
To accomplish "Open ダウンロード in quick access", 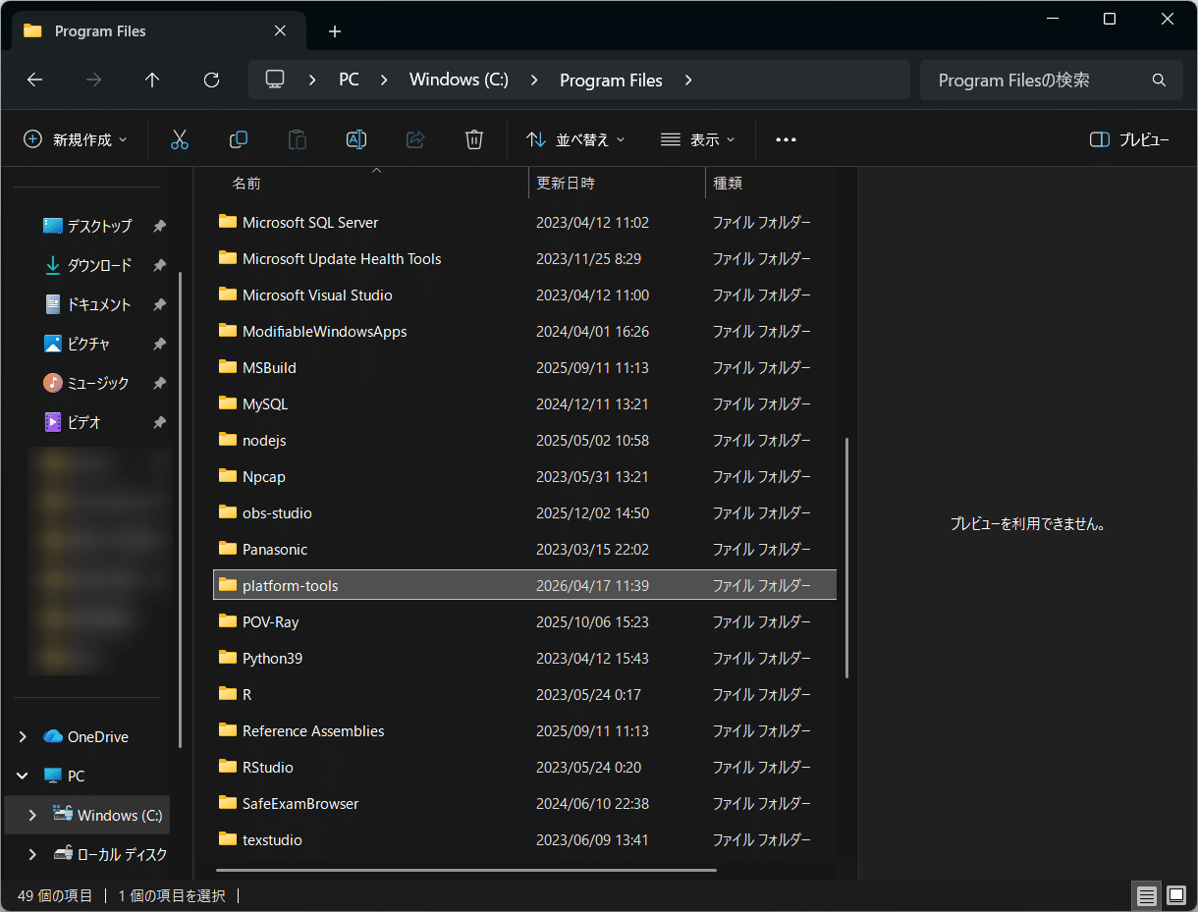I will [x=99, y=265].
